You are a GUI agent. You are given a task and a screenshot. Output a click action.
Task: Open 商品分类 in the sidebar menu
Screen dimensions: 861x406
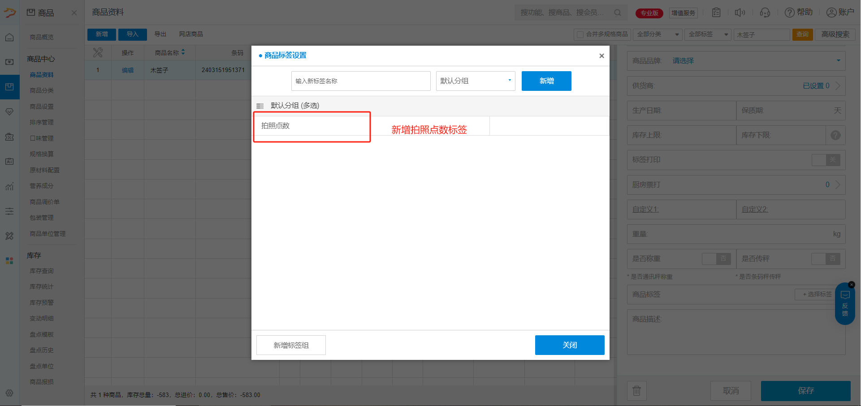tap(42, 90)
